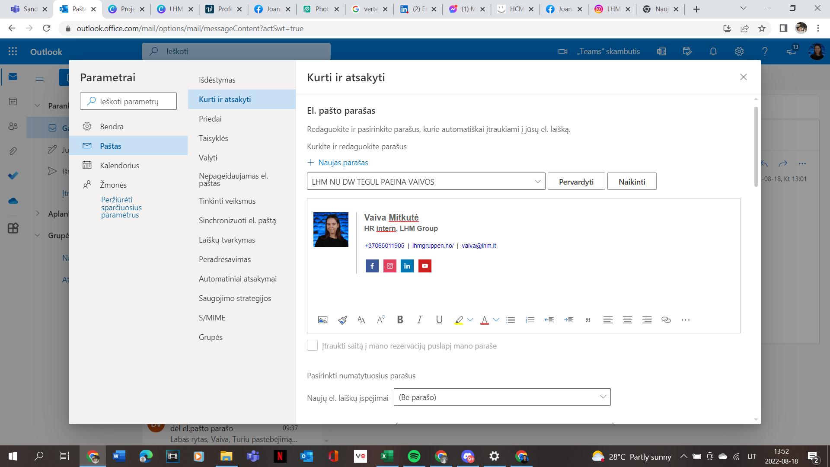The image size is (830, 467).
Task: Open highlight color dropdown arrow
Action: click(470, 320)
